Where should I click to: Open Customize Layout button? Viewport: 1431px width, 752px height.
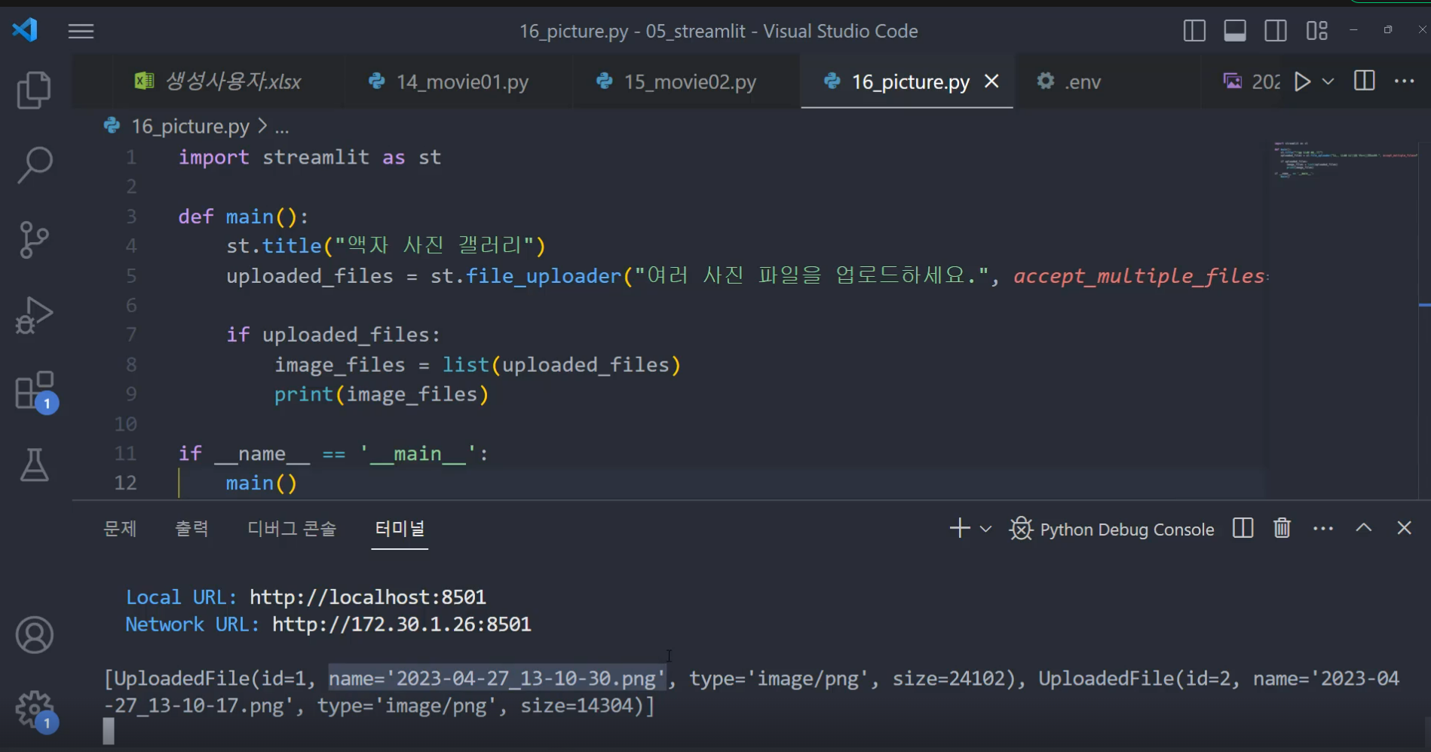(x=1317, y=31)
